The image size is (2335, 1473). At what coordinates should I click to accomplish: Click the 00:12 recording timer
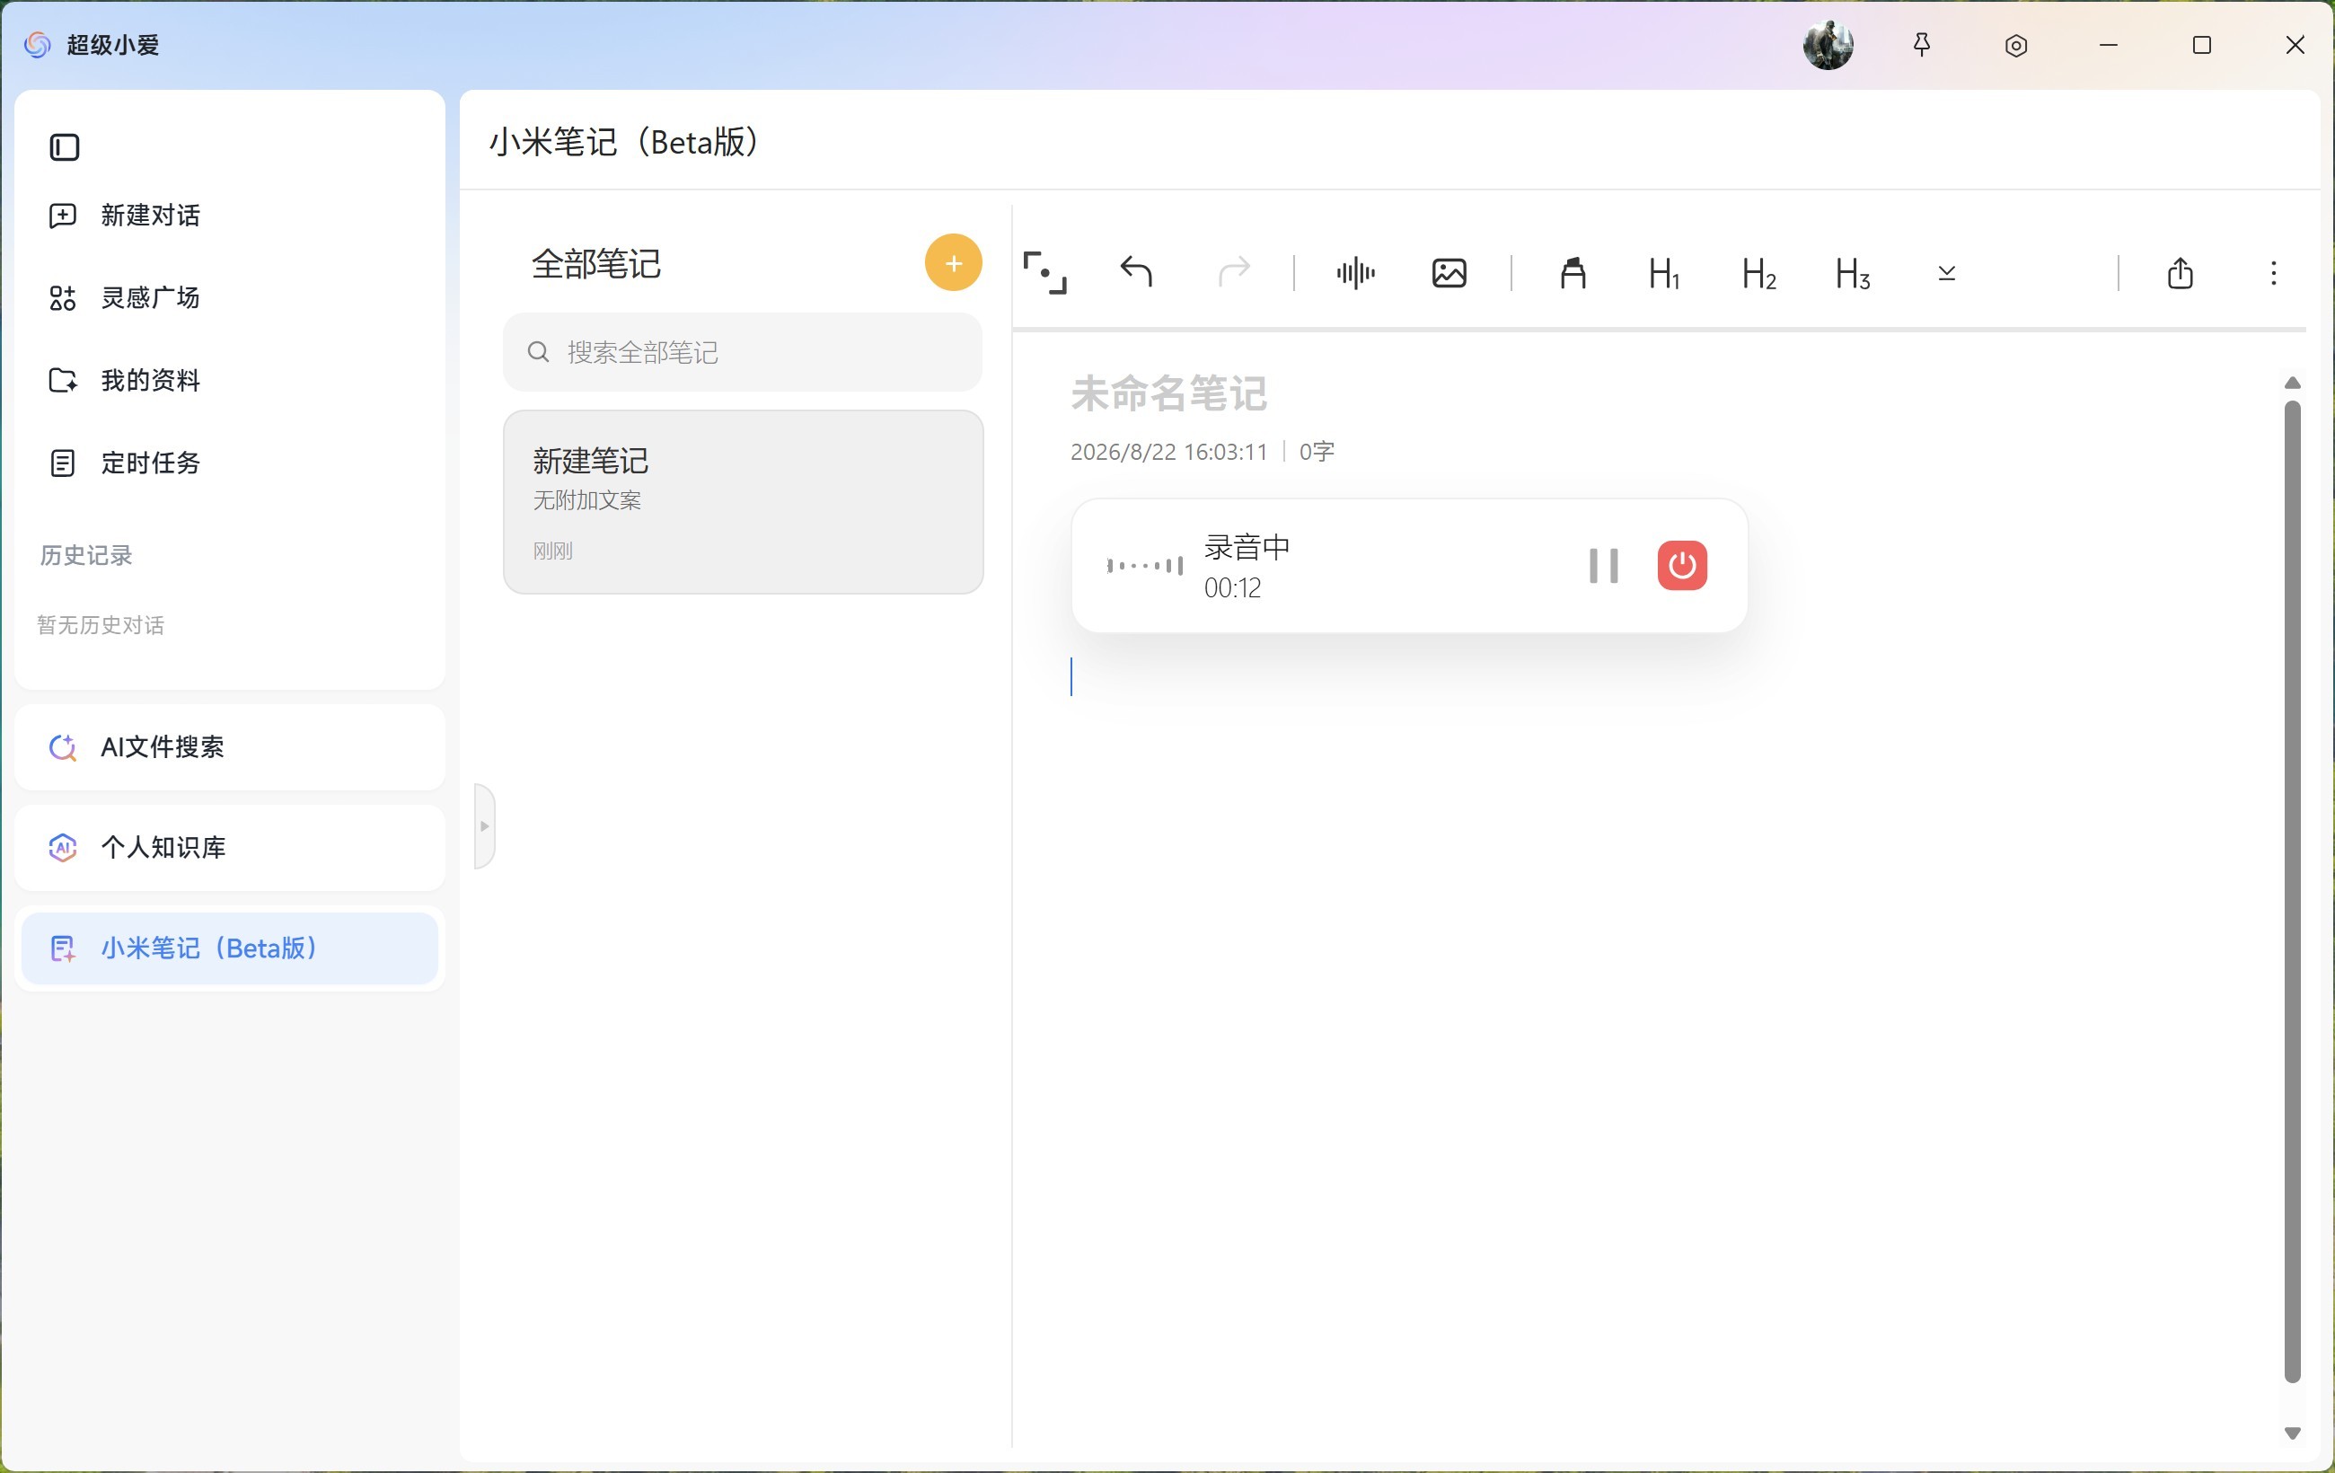point(1232,587)
